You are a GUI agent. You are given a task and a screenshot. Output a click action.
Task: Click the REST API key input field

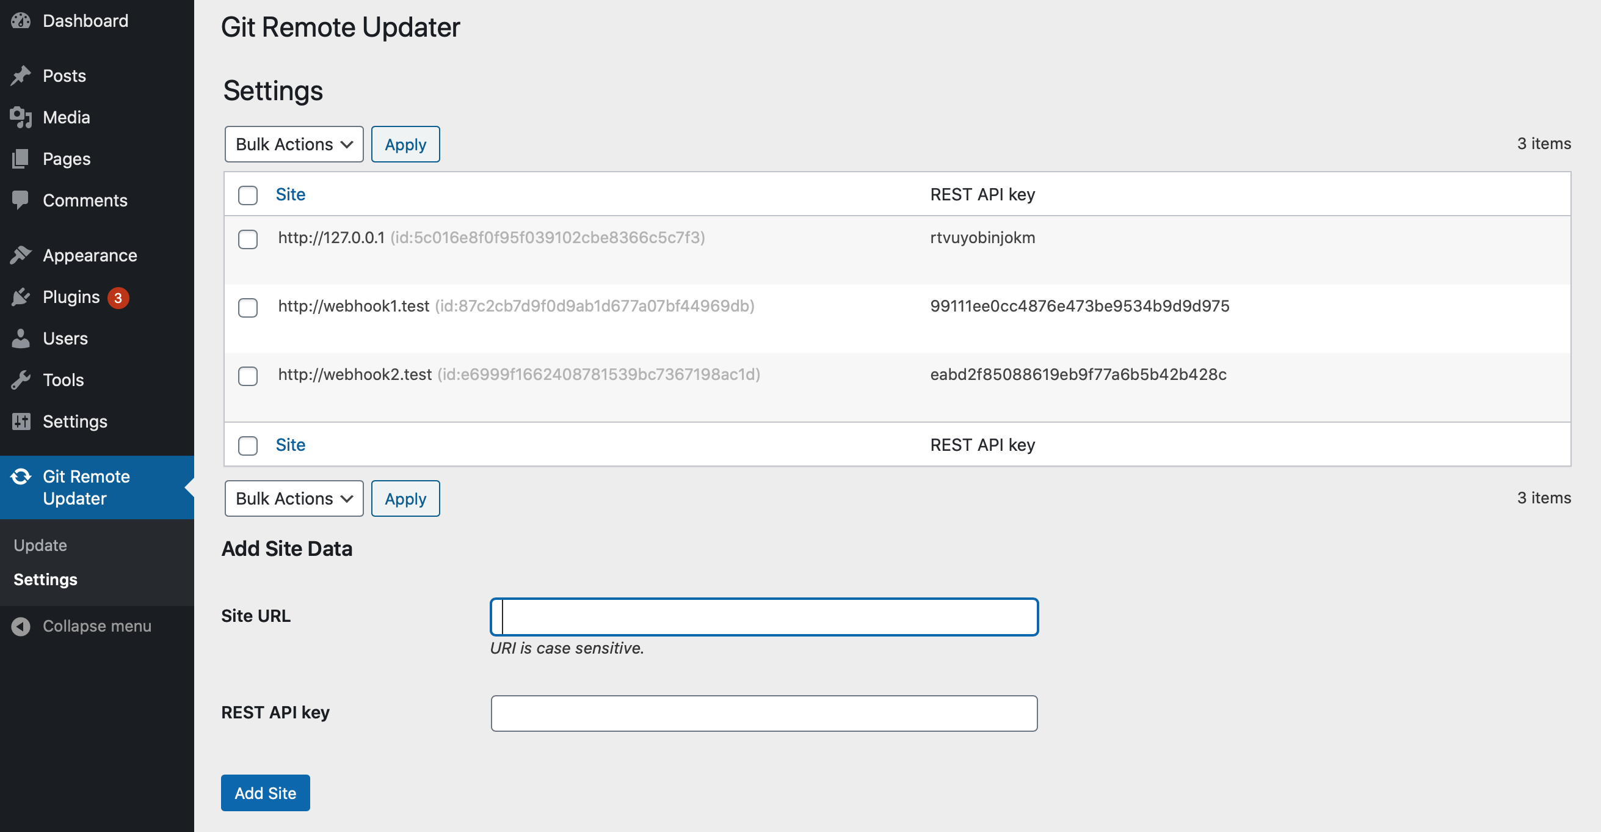(764, 714)
